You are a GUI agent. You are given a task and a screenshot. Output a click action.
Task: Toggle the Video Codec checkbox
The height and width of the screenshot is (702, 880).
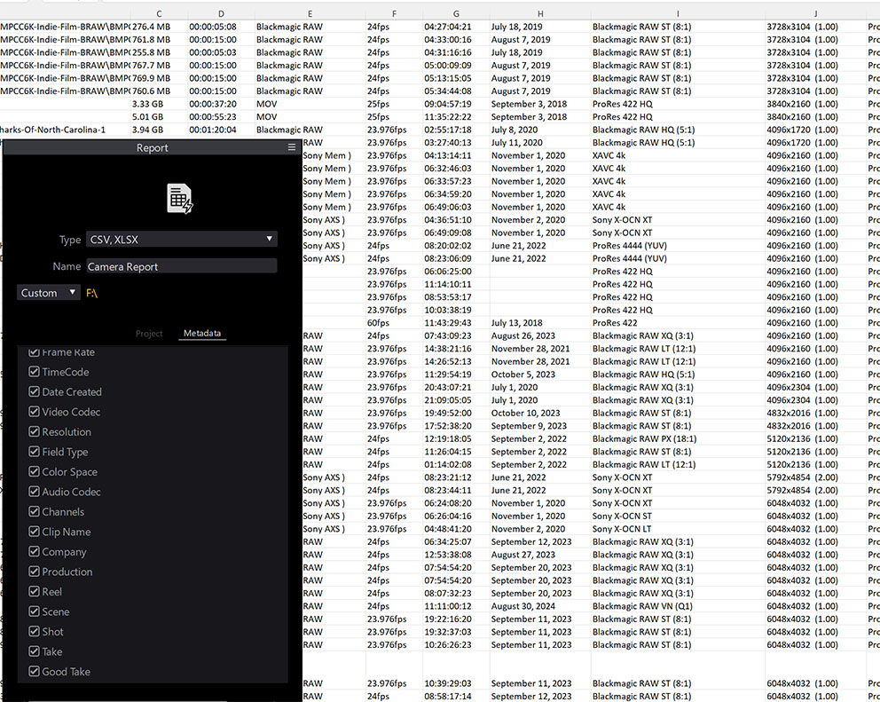(34, 412)
